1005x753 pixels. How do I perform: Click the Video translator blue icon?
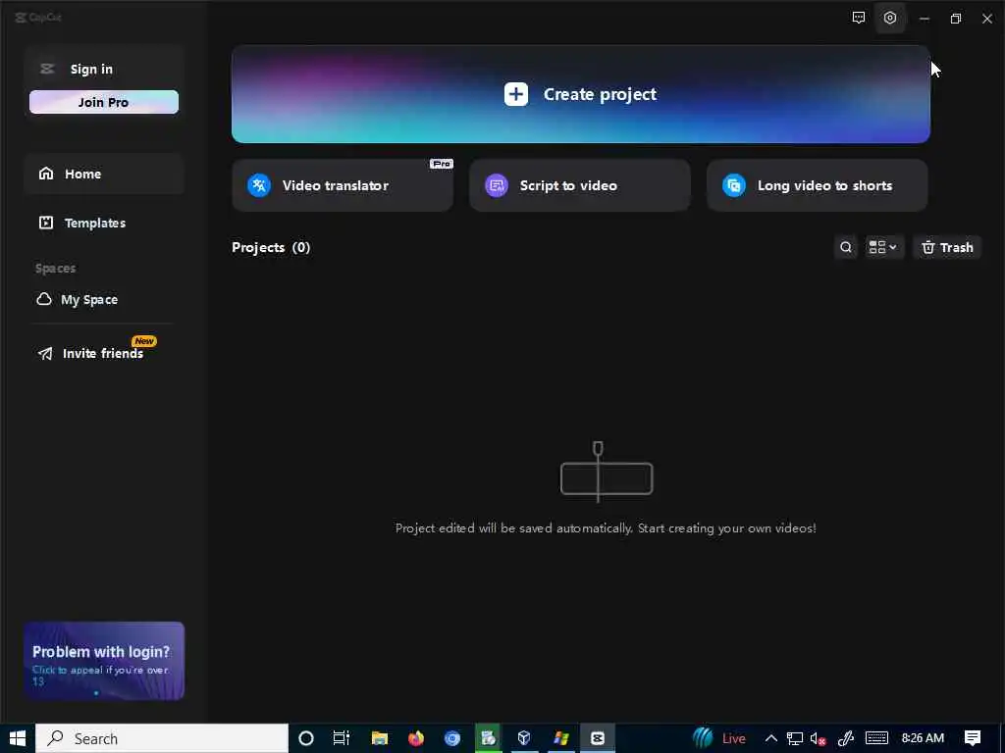tap(259, 185)
